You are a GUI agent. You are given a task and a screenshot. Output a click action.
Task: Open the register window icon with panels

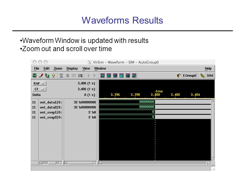tap(121, 76)
